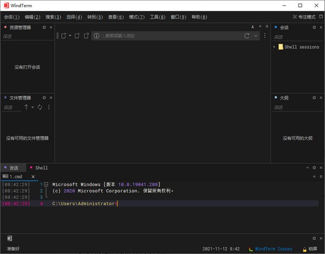Click the up arrow in 文件管理器 panel
The image size is (325, 254).
[x=26, y=107]
